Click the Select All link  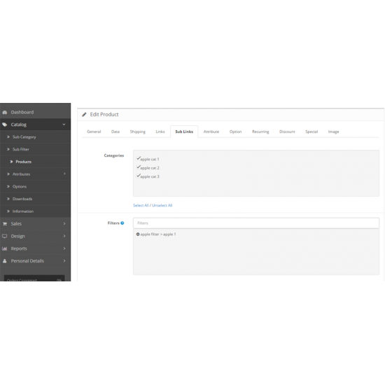click(x=141, y=205)
